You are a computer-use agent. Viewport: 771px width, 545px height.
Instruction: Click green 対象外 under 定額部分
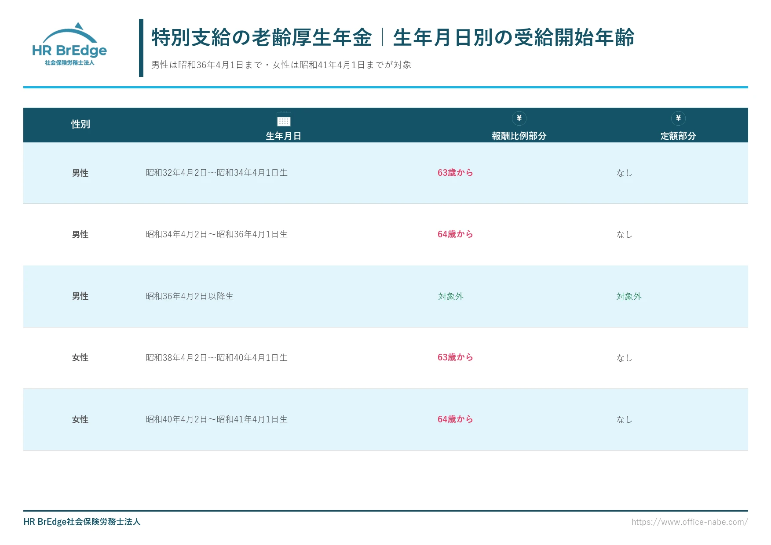point(629,297)
